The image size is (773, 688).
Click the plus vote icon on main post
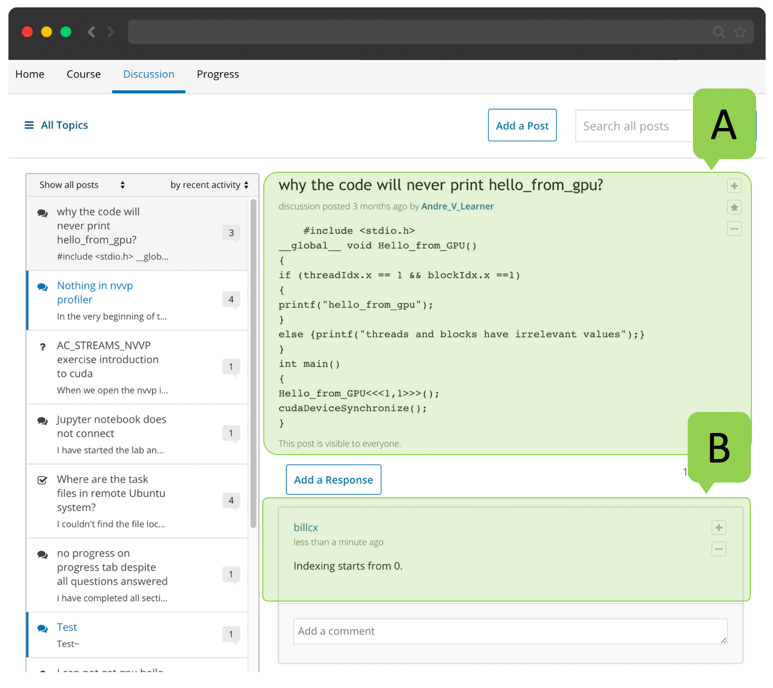click(x=734, y=186)
